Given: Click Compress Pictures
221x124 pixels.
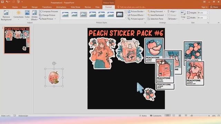Looking at the screenshot, I should point(49,11).
